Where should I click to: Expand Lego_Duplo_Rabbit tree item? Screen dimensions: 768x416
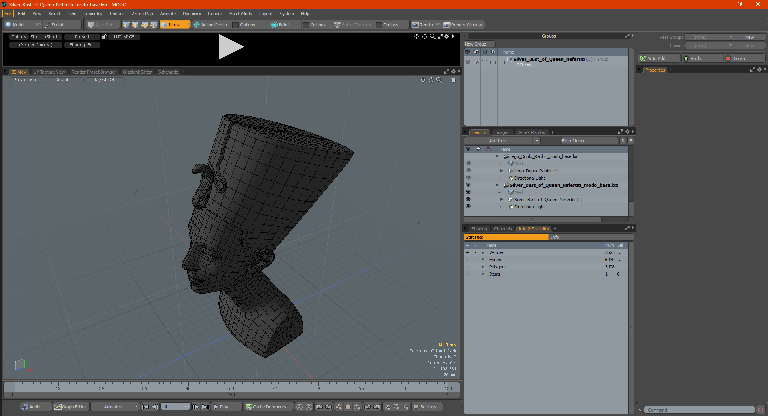(502, 171)
